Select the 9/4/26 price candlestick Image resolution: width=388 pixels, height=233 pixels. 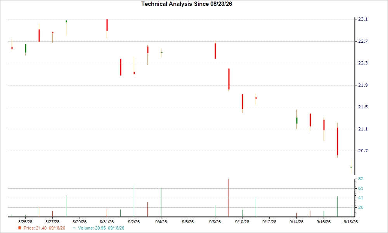[x=161, y=53]
